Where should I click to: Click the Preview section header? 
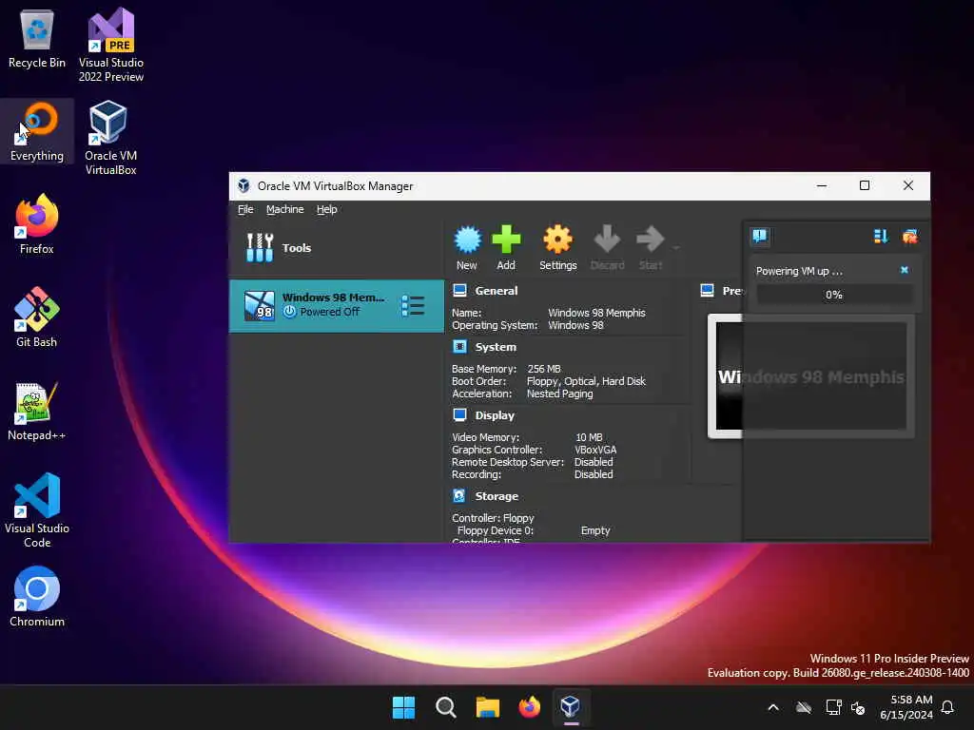pyautogui.click(x=731, y=291)
